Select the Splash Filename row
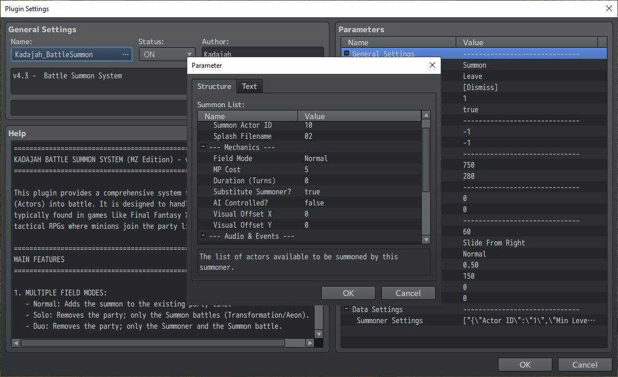The width and height of the screenshot is (618, 377). (x=310, y=136)
